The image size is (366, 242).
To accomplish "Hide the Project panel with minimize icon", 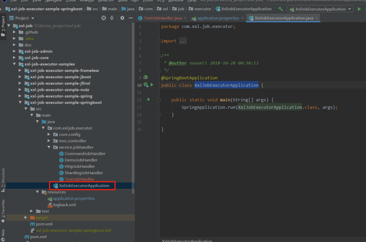I will pyautogui.click(x=130, y=18).
